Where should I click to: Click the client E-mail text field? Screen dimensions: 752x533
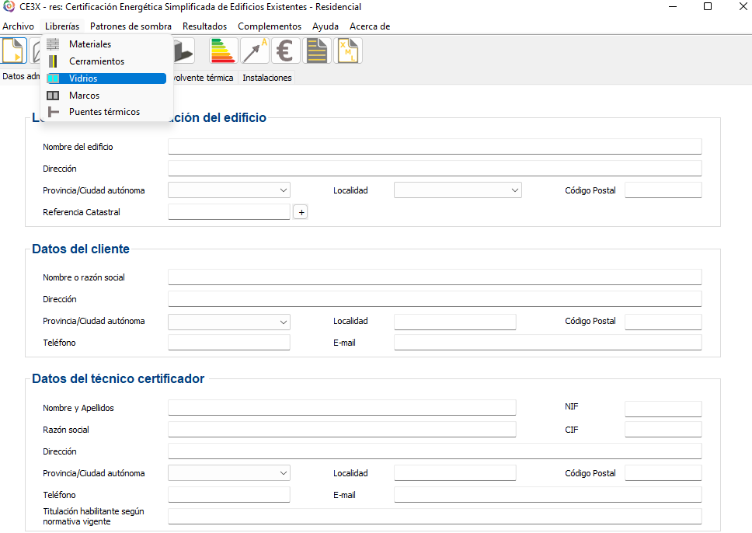[547, 343]
